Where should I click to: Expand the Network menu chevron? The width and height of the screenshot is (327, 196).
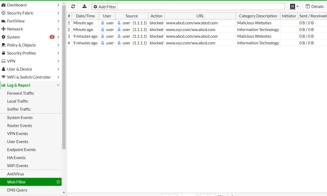click(x=58, y=29)
